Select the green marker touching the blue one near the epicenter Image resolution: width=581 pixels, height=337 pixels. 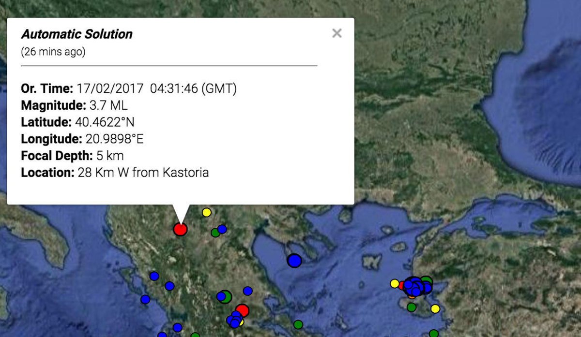[x=215, y=233]
